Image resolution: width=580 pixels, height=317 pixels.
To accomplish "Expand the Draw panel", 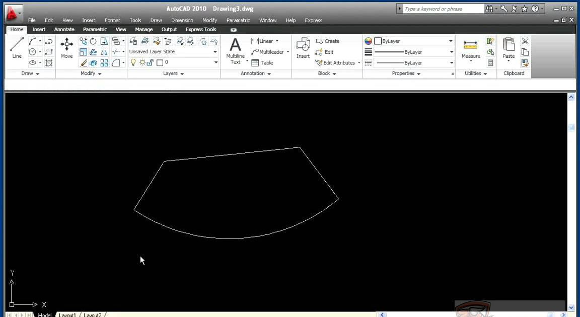I will [30, 73].
